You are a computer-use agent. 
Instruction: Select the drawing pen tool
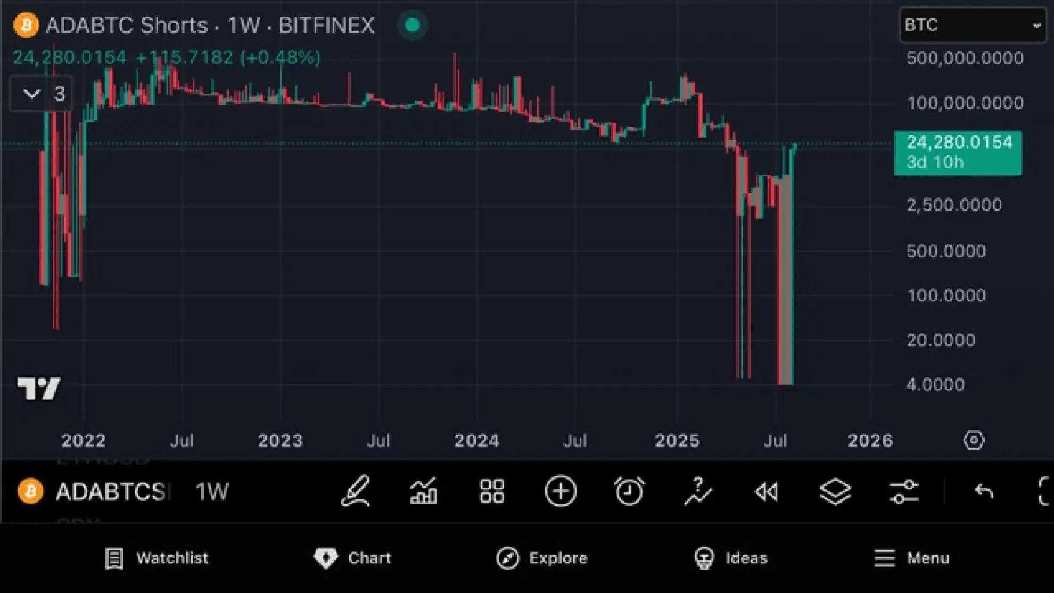(356, 491)
